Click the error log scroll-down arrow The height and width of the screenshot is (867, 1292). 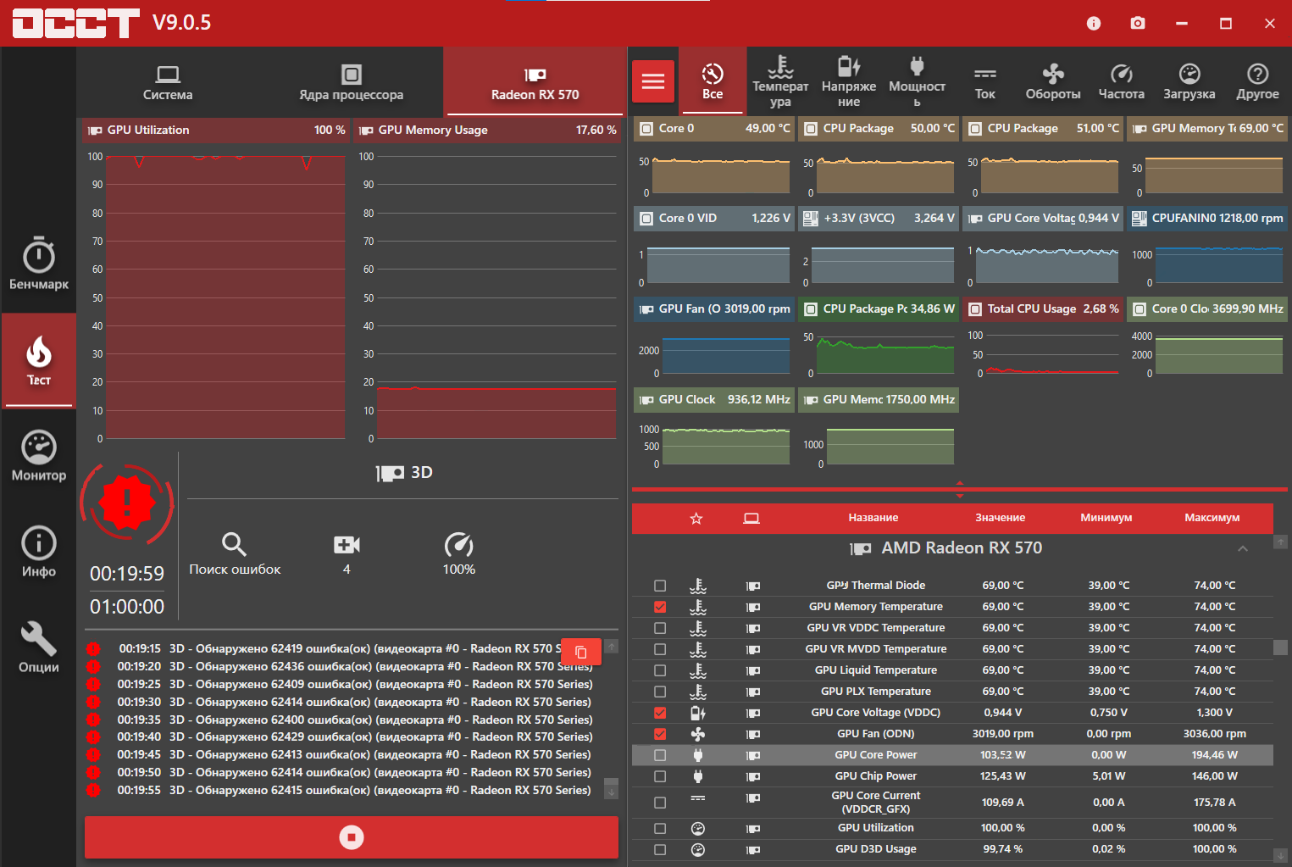pyautogui.click(x=611, y=792)
